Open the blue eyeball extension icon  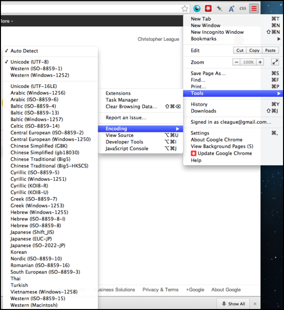point(197,8)
